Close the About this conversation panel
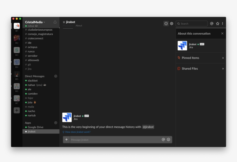The height and width of the screenshot is (162, 237). (x=222, y=33)
